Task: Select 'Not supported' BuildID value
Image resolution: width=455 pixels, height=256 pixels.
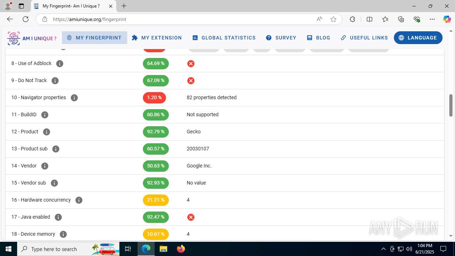Action: (203, 114)
